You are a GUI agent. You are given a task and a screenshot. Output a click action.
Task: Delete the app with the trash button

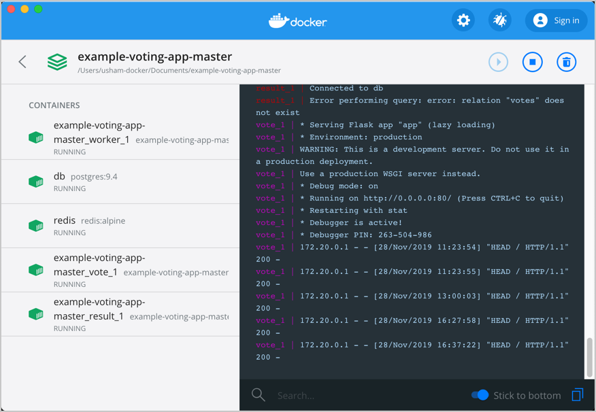566,61
